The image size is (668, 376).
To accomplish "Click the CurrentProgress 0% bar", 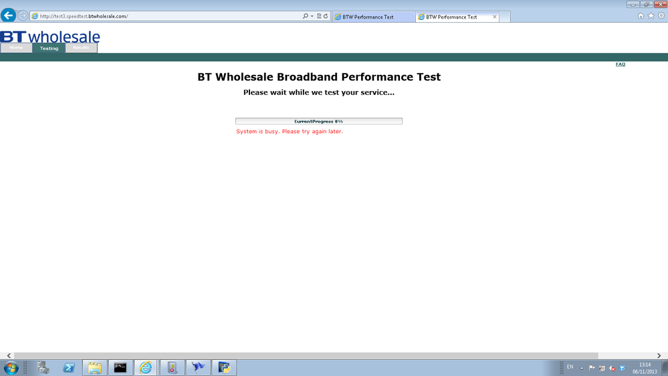I will tap(319, 122).
